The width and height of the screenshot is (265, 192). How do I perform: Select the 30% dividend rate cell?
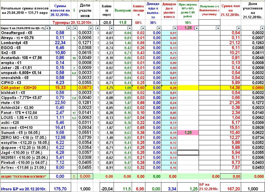(x=153, y=23)
